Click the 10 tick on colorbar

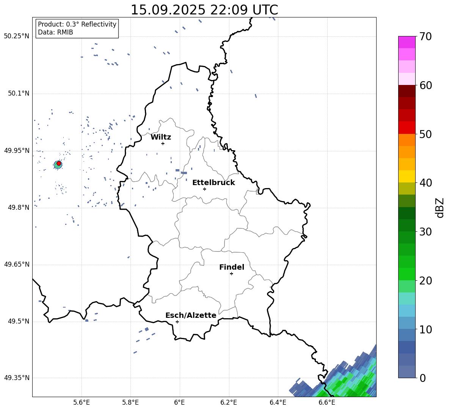tap(425, 329)
